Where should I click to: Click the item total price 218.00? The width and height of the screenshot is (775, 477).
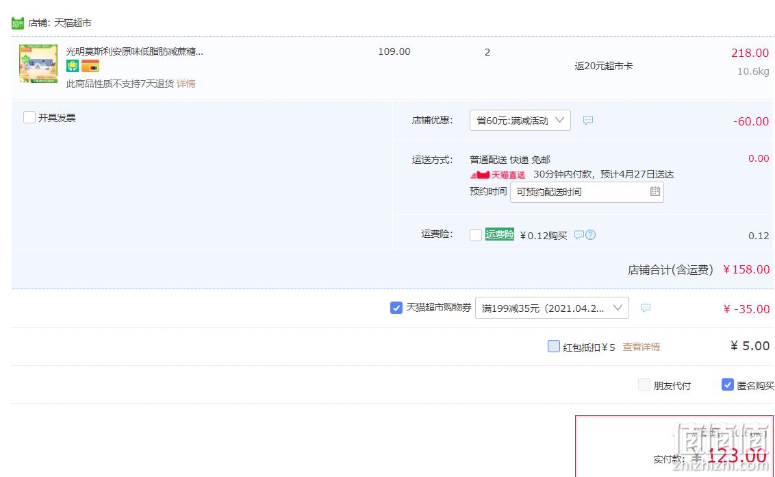750,53
